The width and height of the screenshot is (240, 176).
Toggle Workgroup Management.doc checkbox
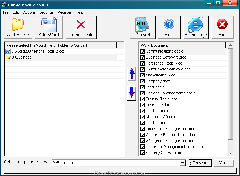(143, 141)
